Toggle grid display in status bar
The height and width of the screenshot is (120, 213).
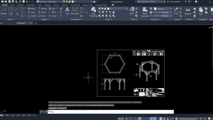pyautogui.click(x=126, y=119)
